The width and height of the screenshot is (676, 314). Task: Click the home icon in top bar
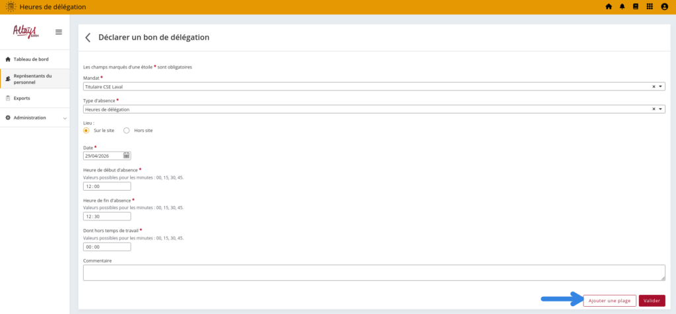click(x=609, y=7)
